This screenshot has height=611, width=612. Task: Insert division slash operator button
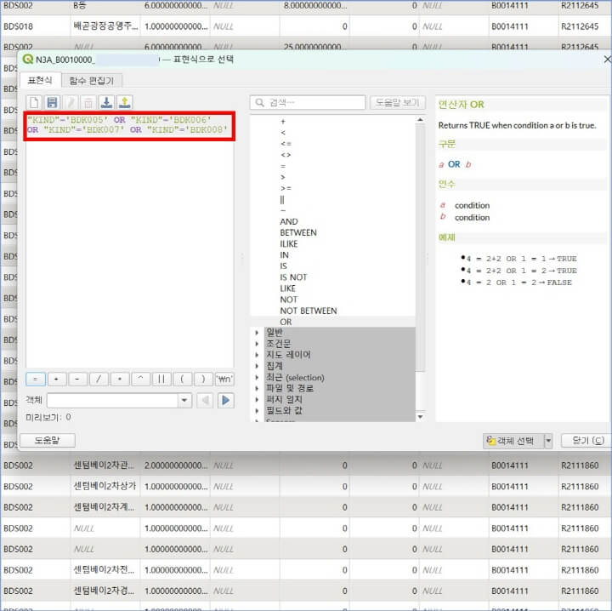click(99, 379)
